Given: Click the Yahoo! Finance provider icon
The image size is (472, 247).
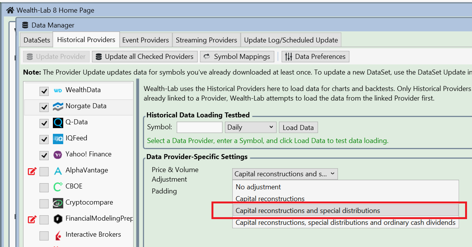Looking at the screenshot, I should tap(58, 155).
